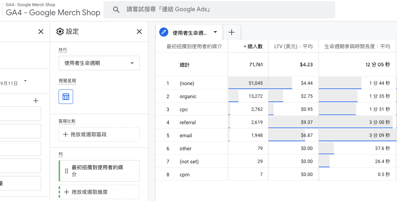Select the referral row in table

(x=276, y=122)
